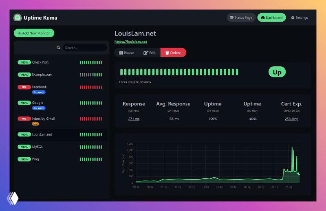Click the 100% badge for Check Port
Screen dimensions: 326x211
(x=24, y=62)
